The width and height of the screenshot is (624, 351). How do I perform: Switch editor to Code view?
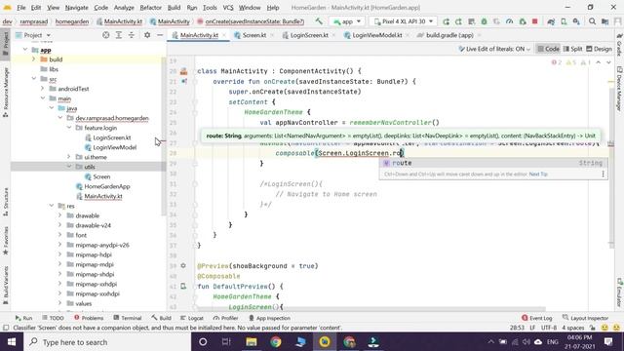(548, 49)
